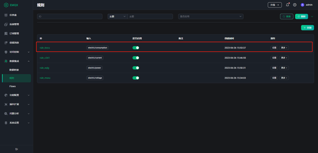
Task: Click the problem analysis icon
Action: click(6, 113)
